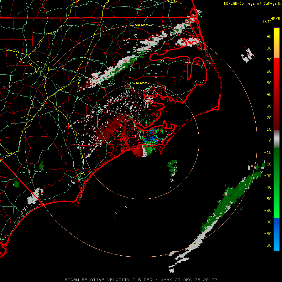Image resolution: width=282 pixels, height=282 pixels.
Task: Click the -70 value on the velocity scale
Action: pos(268,222)
